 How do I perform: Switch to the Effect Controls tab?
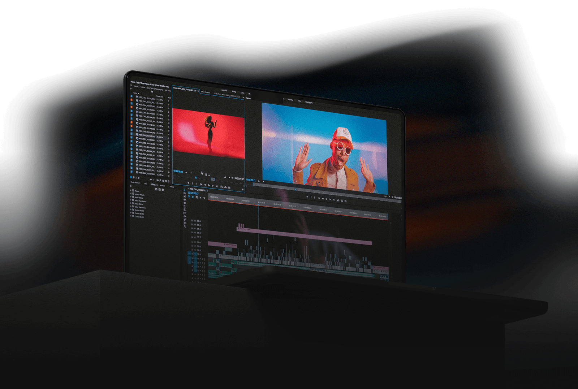[205, 92]
